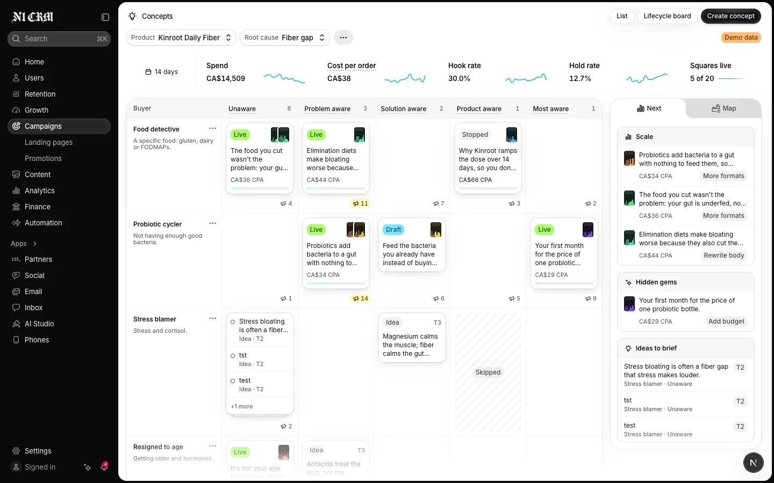Click the sparkle AI icon near Signed in
The width and height of the screenshot is (774, 483).
88,467
